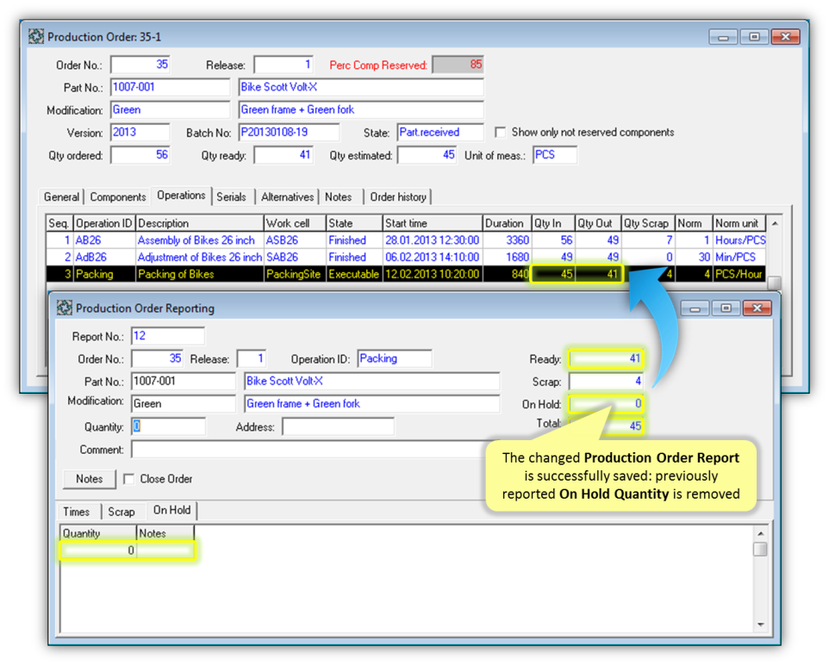Click the Production Order Reporting title icon
The width and height of the screenshot is (829, 665).
point(65,308)
